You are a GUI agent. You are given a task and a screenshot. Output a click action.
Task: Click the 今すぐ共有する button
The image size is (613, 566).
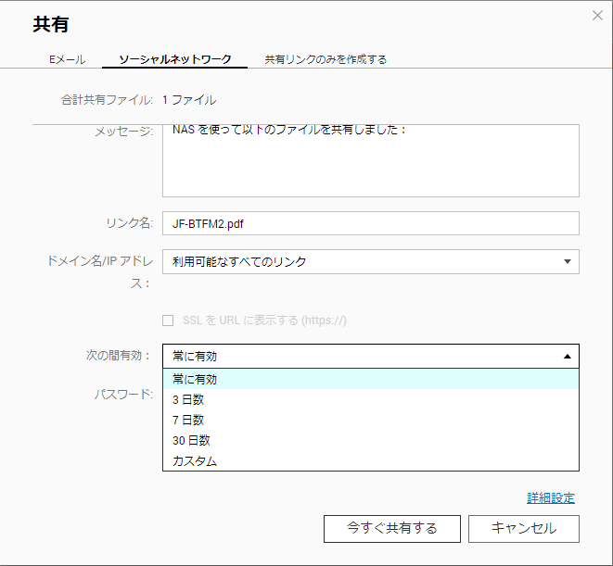click(392, 529)
